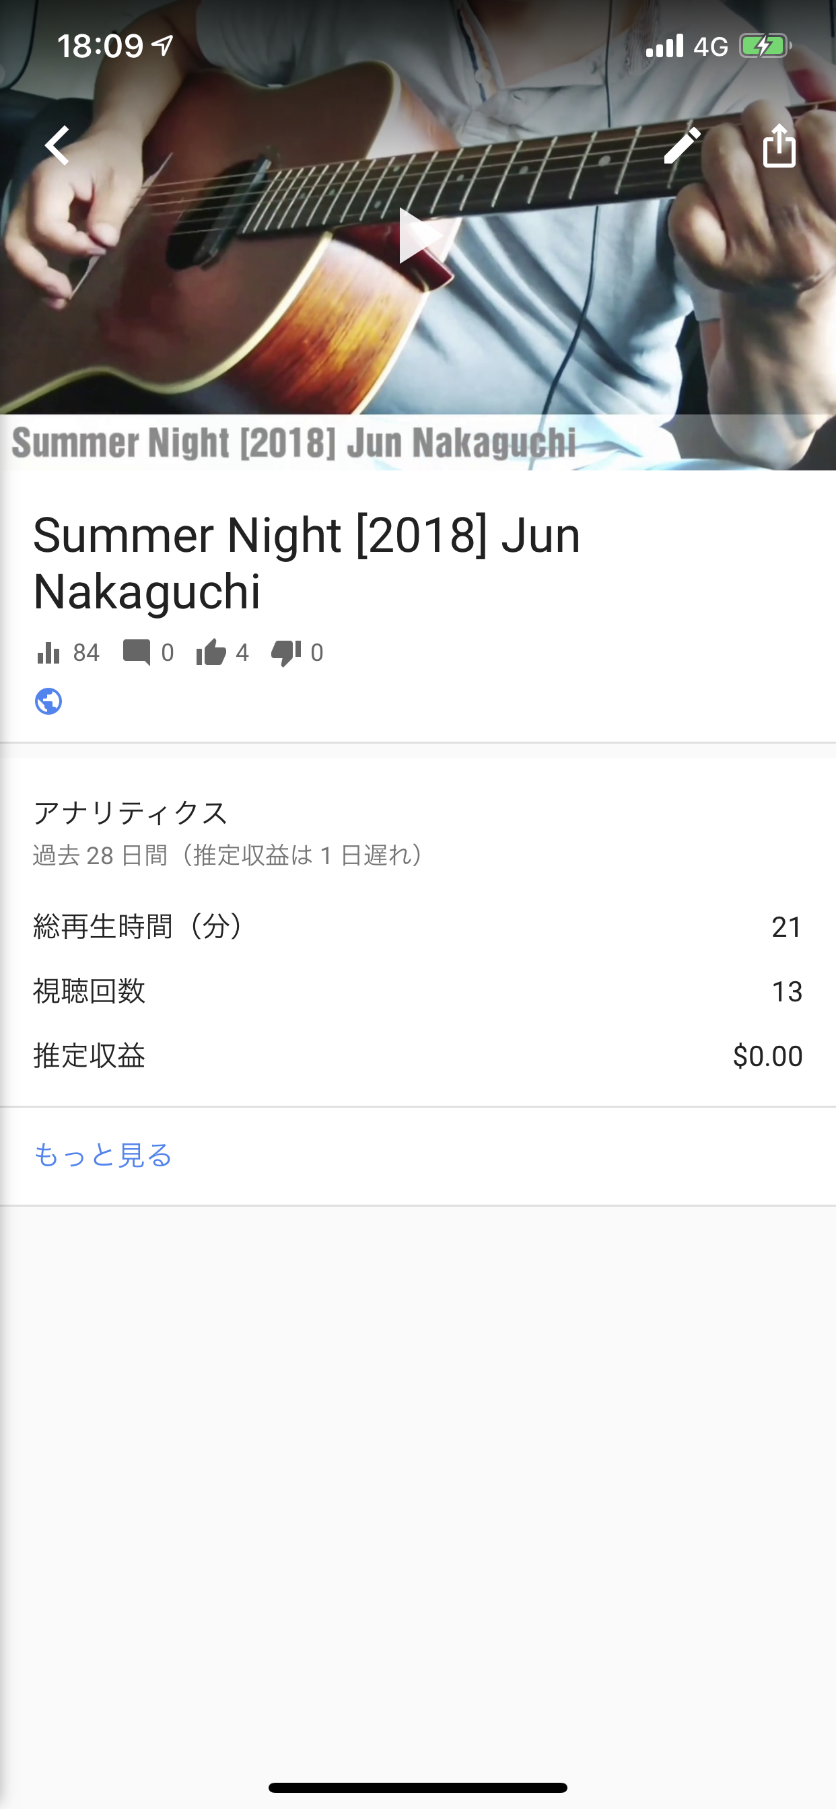Screen dimensions: 836x1809
Task: Tap the share icon
Action: [779, 145]
